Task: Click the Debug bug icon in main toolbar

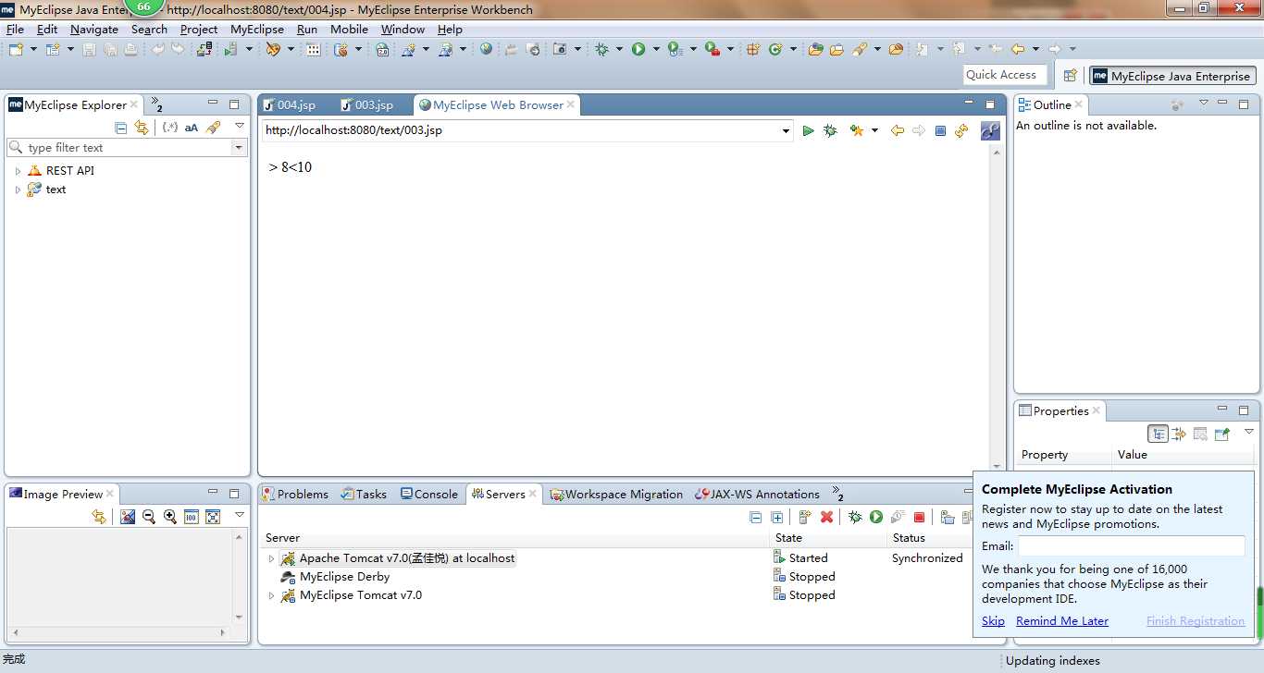Action: [602, 49]
